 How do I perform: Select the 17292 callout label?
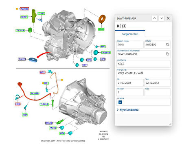coord(41,13)
